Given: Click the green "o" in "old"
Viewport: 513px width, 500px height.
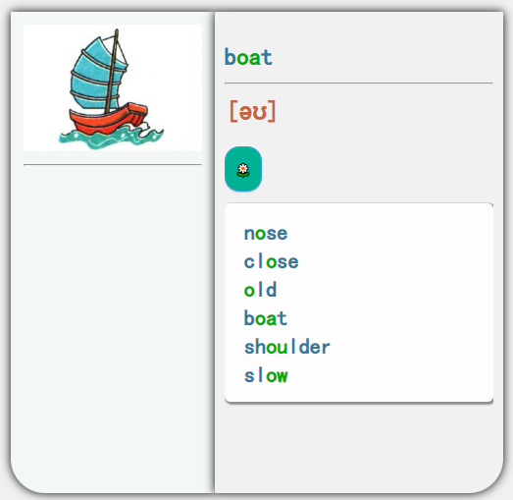Looking at the screenshot, I should click(x=249, y=291).
